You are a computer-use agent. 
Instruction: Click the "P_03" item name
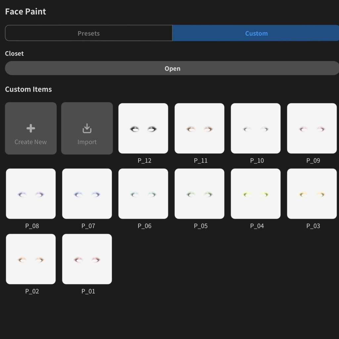pyautogui.click(x=313, y=226)
